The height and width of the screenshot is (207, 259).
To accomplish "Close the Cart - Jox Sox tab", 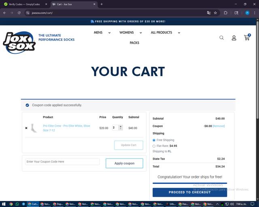I will (x=94, y=4).
